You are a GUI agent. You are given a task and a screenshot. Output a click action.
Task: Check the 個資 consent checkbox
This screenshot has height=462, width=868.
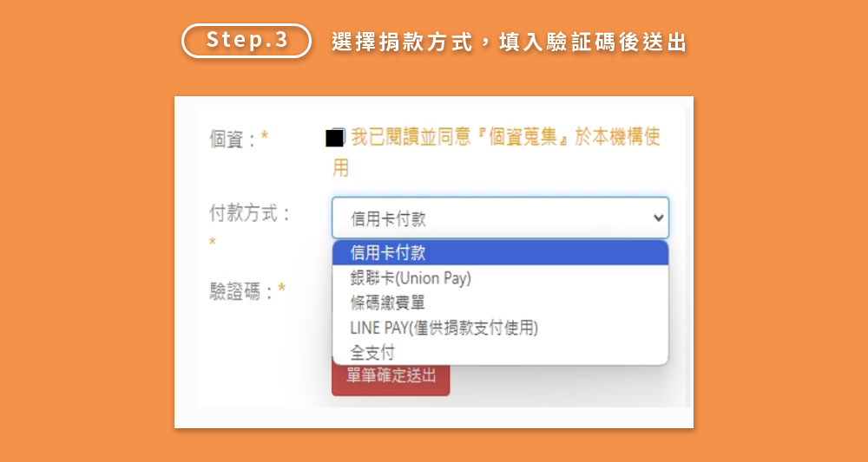click(x=335, y=138)
